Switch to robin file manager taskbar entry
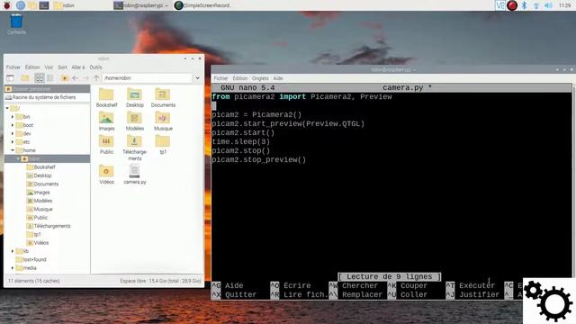 (64, 5)
